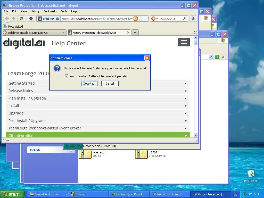The image size is (264, 198).
Task: Open the Explorer address dropdown arrow
Action: point(211,57)
